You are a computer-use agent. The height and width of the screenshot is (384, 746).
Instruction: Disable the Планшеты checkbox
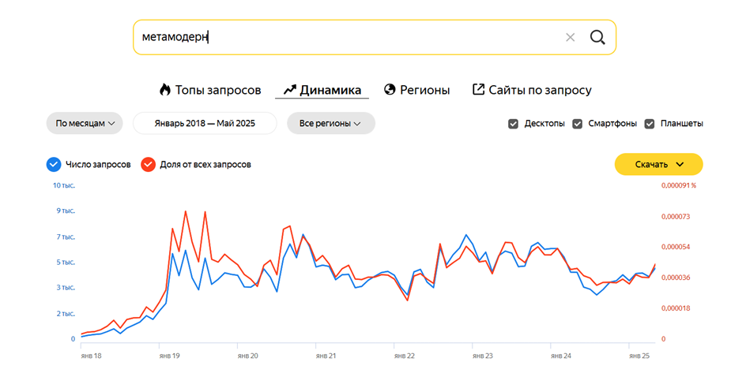[x=650, y=124]
